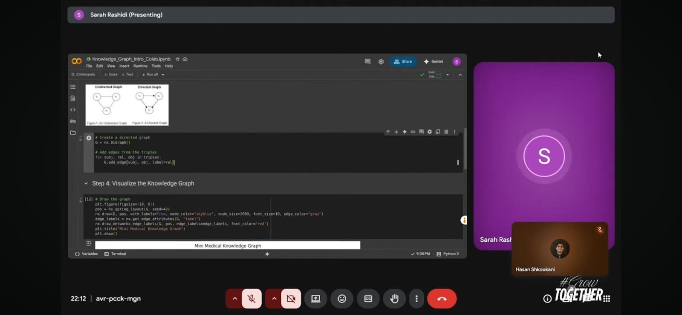Collapse the Step 4 section chevron
This screenshot has height=315, width=682.
[x=86, y=183]
